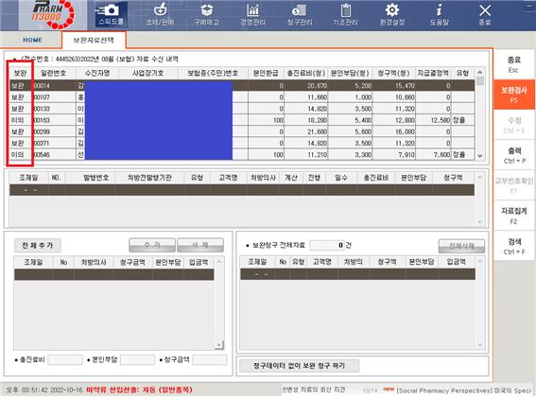536x400 pixels.
Task: Click the orange 보완검사 F5 button
Action: tap(513, 95)
